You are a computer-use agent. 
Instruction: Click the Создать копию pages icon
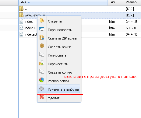coord(42,71)
